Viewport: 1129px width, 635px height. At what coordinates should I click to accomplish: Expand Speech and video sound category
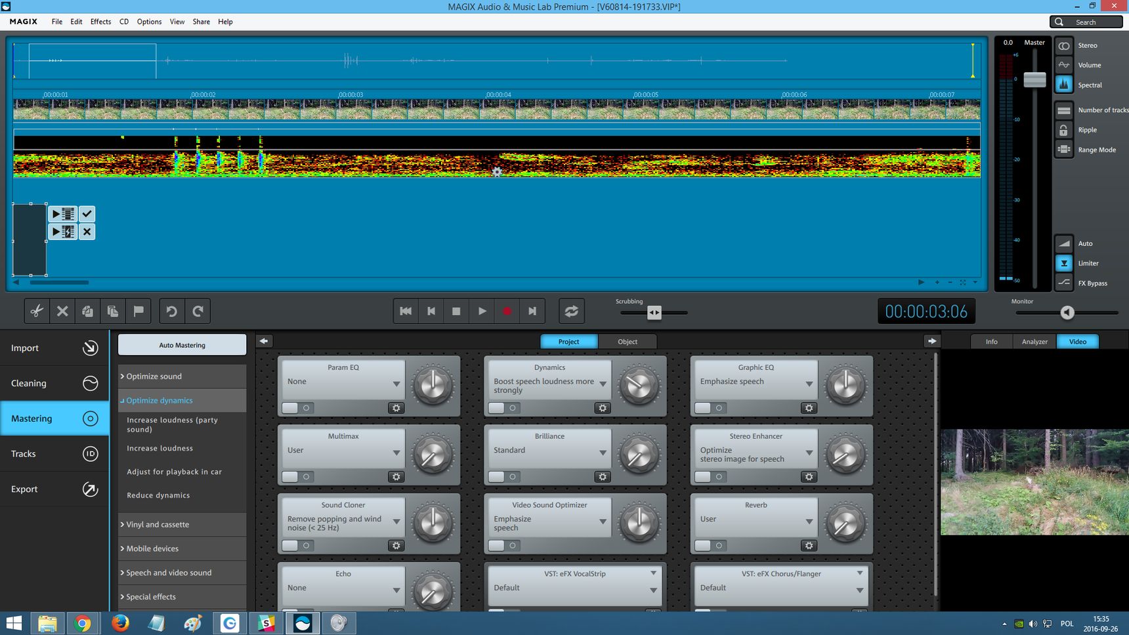pyautogui.click(x=182, y=573)
